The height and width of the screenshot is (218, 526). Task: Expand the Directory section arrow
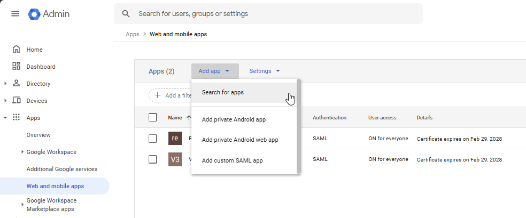5,84
